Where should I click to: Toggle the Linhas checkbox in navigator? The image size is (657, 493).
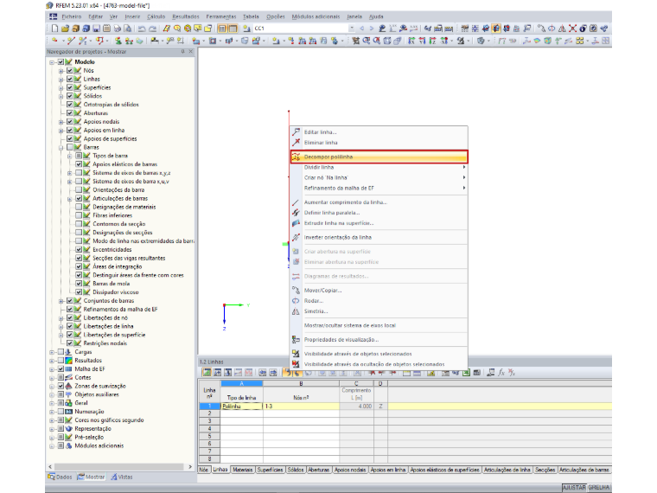tap(69, 79)
